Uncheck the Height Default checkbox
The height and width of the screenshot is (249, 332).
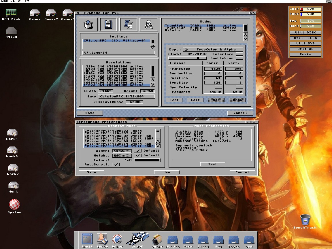tap(138, 155)
